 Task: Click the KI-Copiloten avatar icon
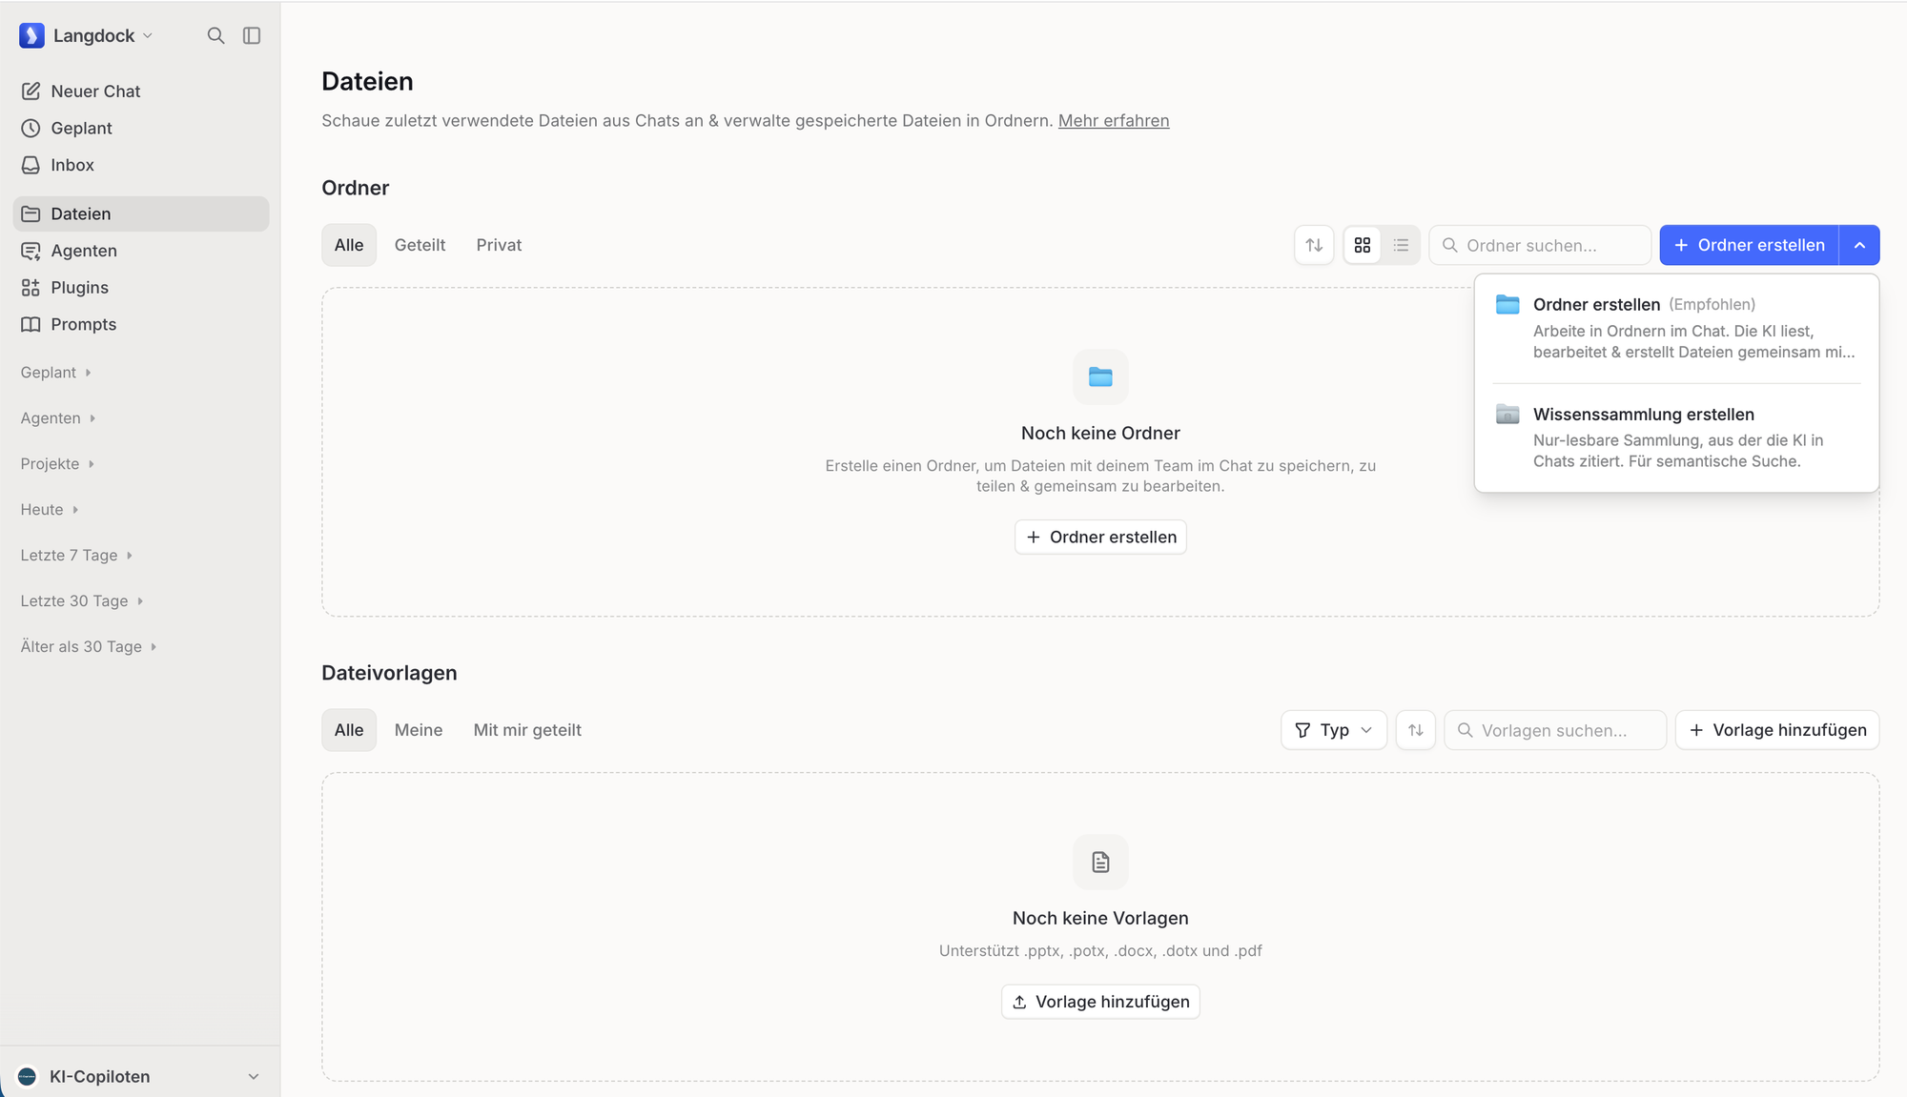coord(27,1076)
